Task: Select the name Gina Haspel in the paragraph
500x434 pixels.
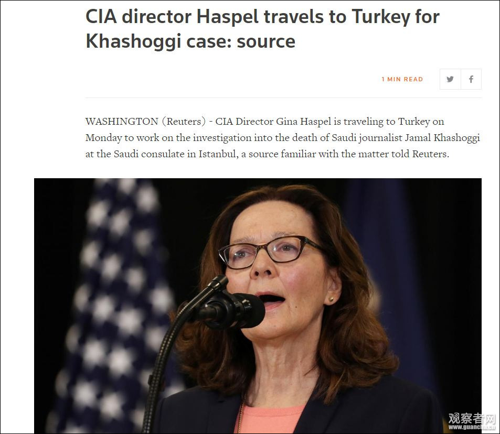Action: pyautogui.click(x=304, y=122)
